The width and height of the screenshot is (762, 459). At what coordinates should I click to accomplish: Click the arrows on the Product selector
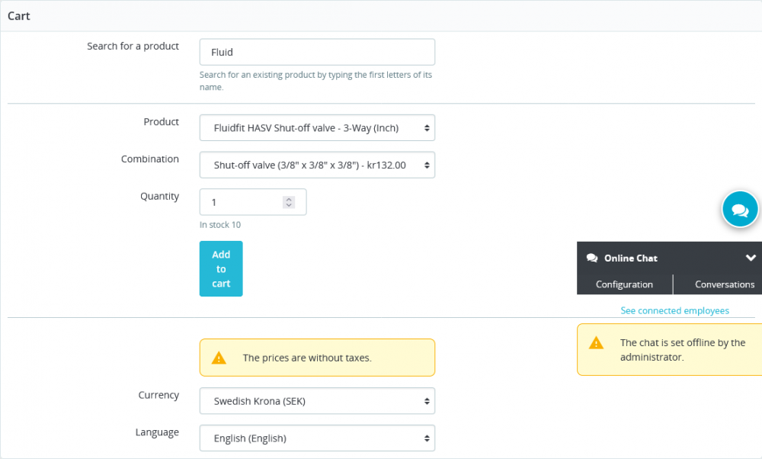pyautogui.click(x=426, y=127)
